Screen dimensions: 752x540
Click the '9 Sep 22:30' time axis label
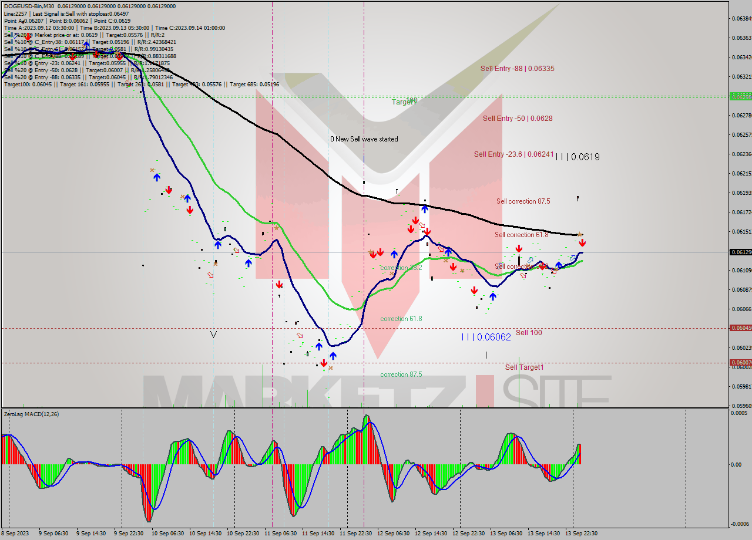[x=129, y=534]
